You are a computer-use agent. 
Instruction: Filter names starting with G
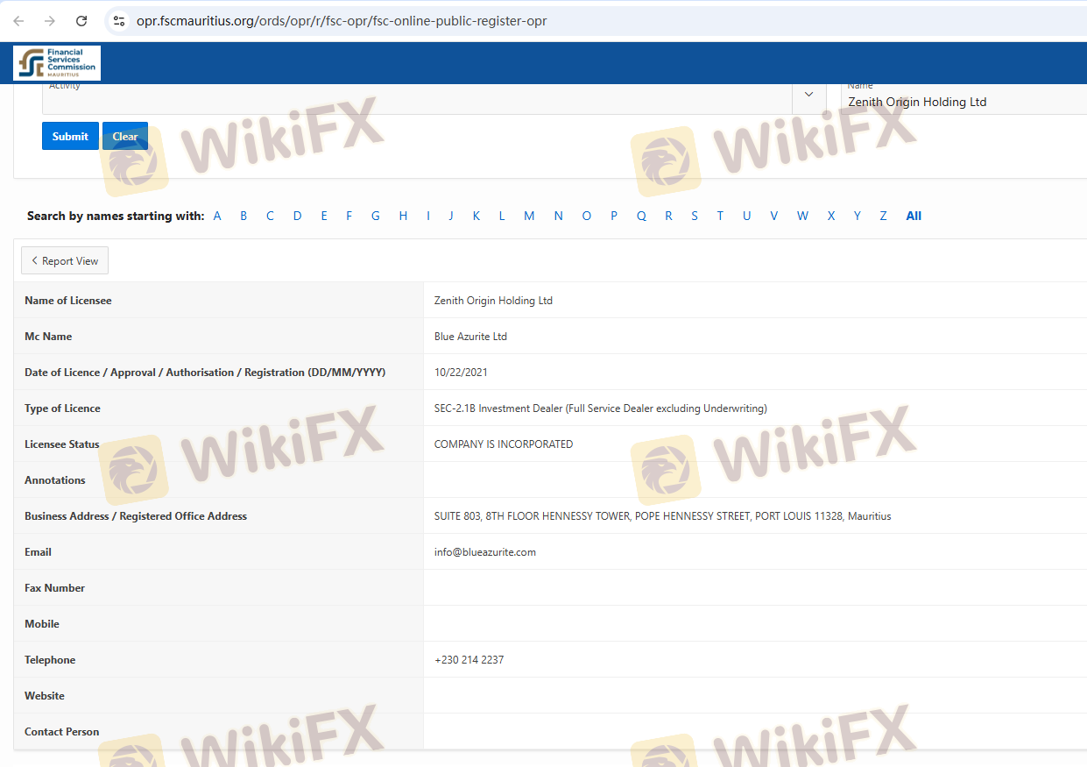click(x=375, y=216)
